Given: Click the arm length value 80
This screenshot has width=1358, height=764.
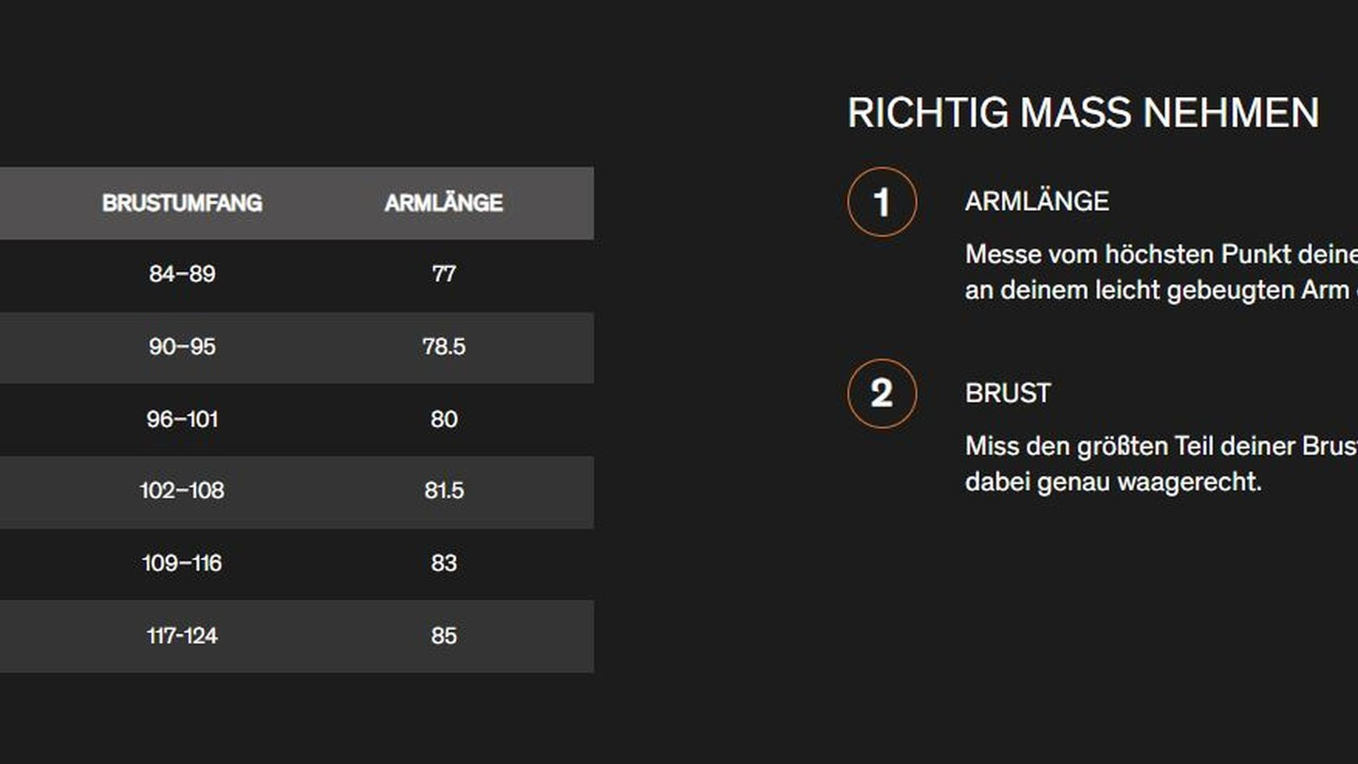Looking at the screenshot, I should coord(443,419).
